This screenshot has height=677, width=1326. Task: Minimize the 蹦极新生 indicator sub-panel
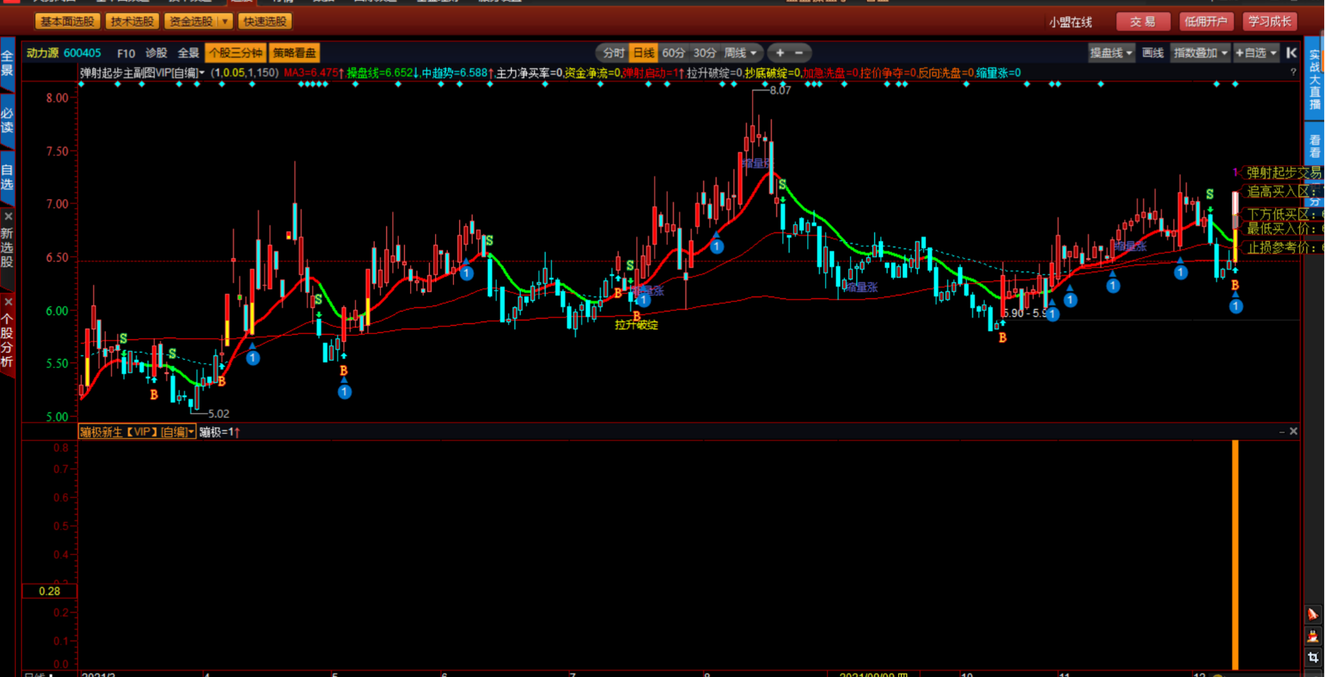[1281, 432]
